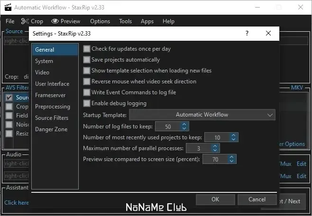312x216 pixels.
Task: Click the source file input field in main window
Action: coord(17,41)
